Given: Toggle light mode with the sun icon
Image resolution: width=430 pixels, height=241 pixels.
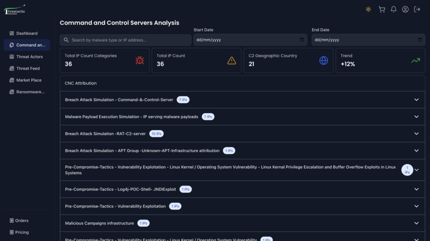Looking at the screenshot, I should point(368,9).
